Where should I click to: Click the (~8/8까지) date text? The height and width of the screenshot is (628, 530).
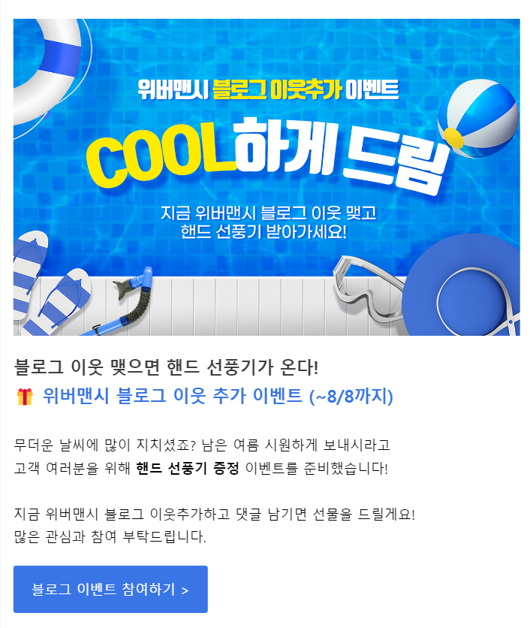pos(351,397)
